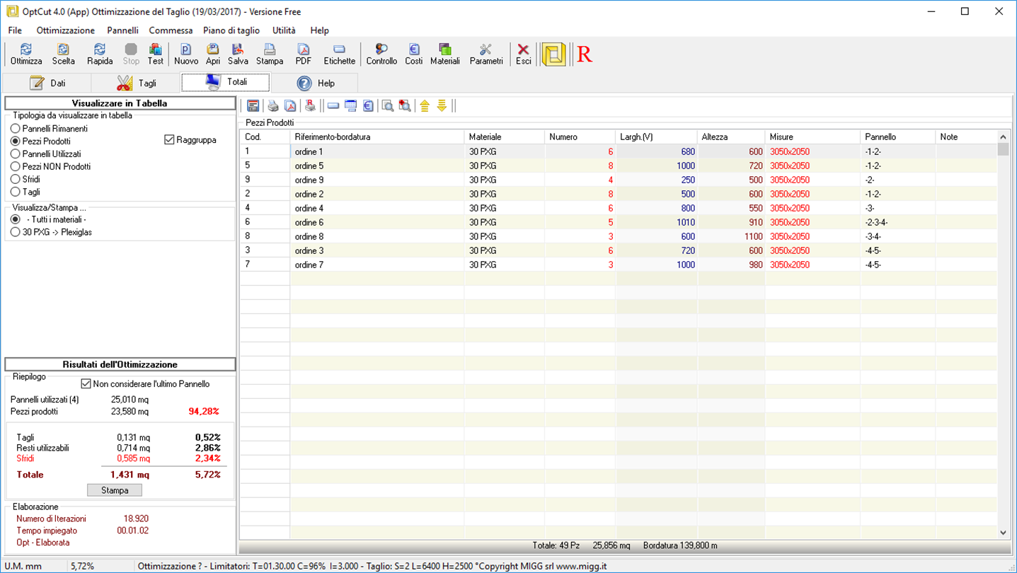
Task: Run the Rapida quick optimization
Action: tap(100, 54)
